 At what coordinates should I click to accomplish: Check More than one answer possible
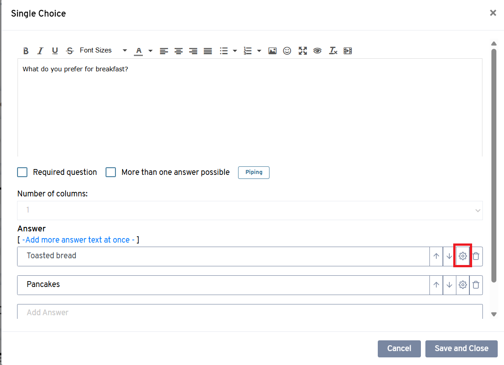click(x=111, y=172)
